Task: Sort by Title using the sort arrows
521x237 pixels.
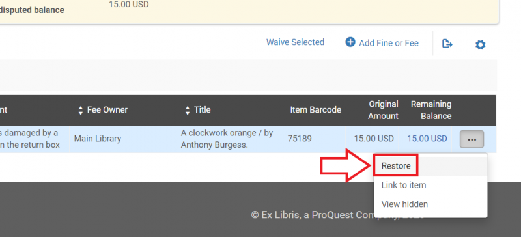Action: (188, 110)
